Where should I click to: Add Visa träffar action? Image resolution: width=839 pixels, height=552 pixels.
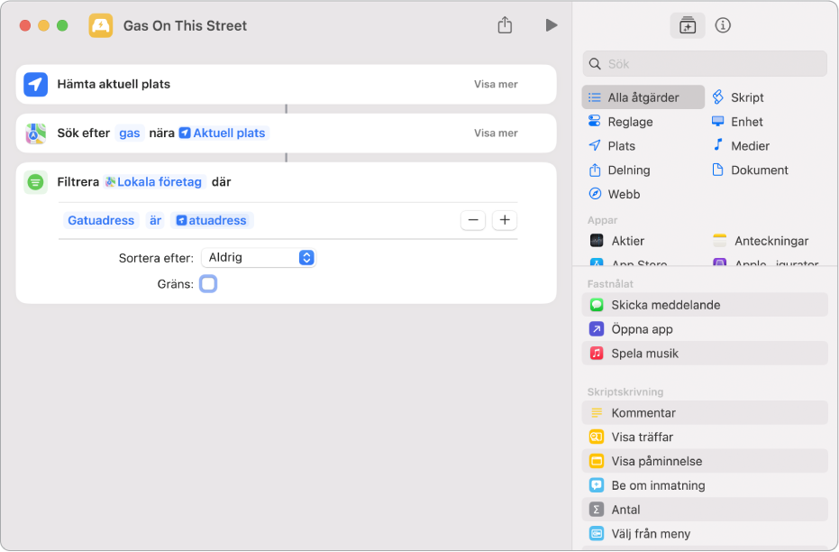[x=705, y=437]
